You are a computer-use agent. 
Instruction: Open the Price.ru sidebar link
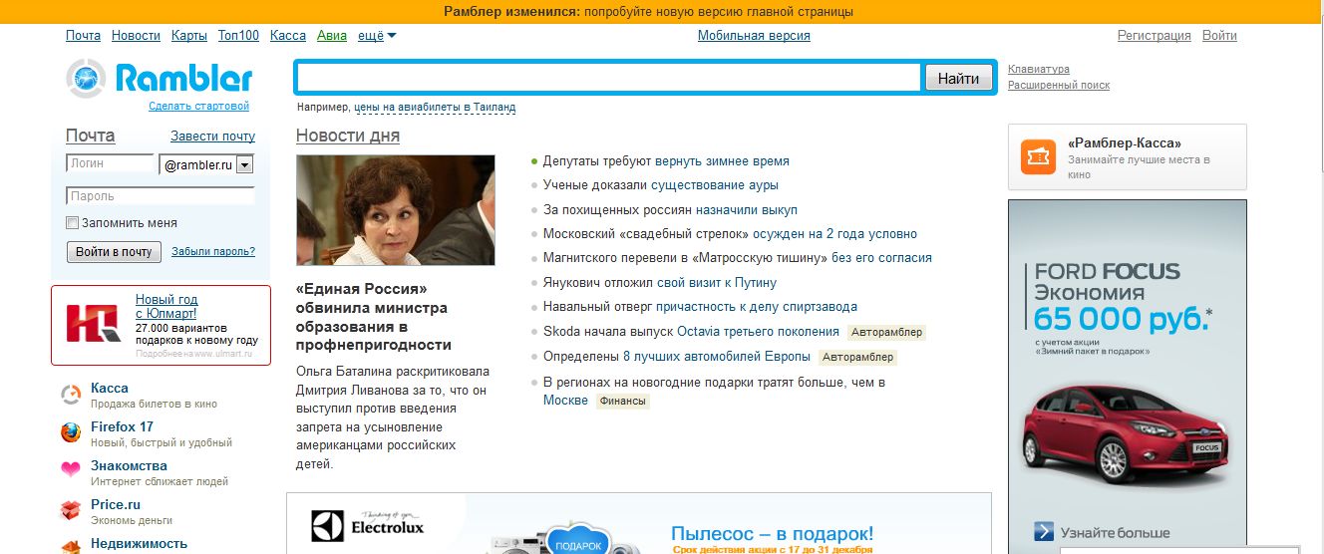point(116,504)
